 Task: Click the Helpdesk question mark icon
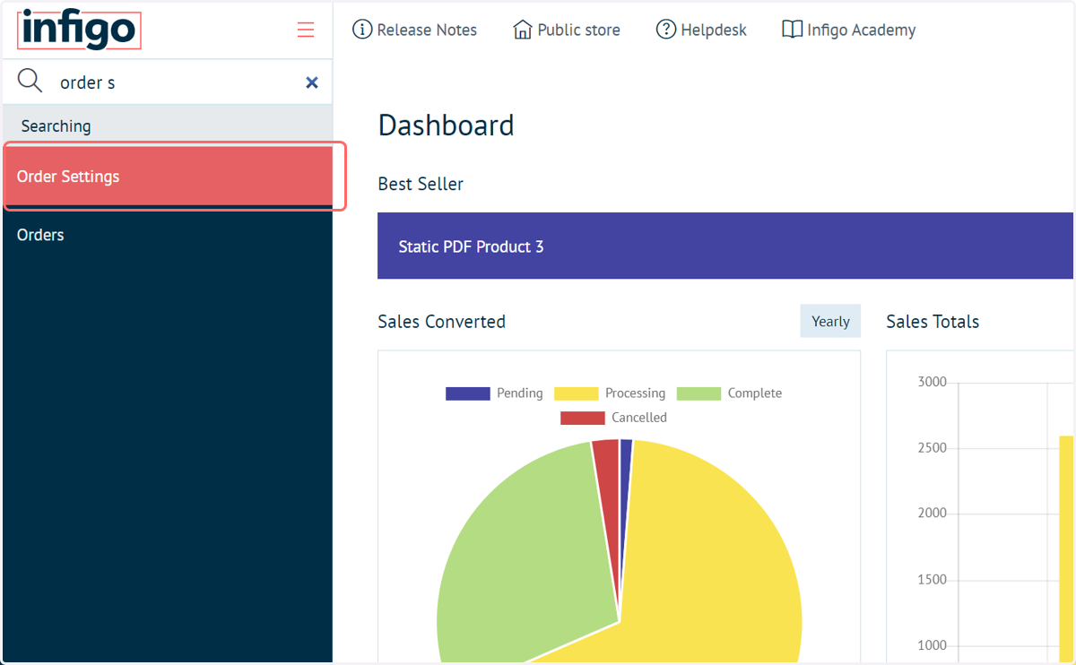(666, 30)
